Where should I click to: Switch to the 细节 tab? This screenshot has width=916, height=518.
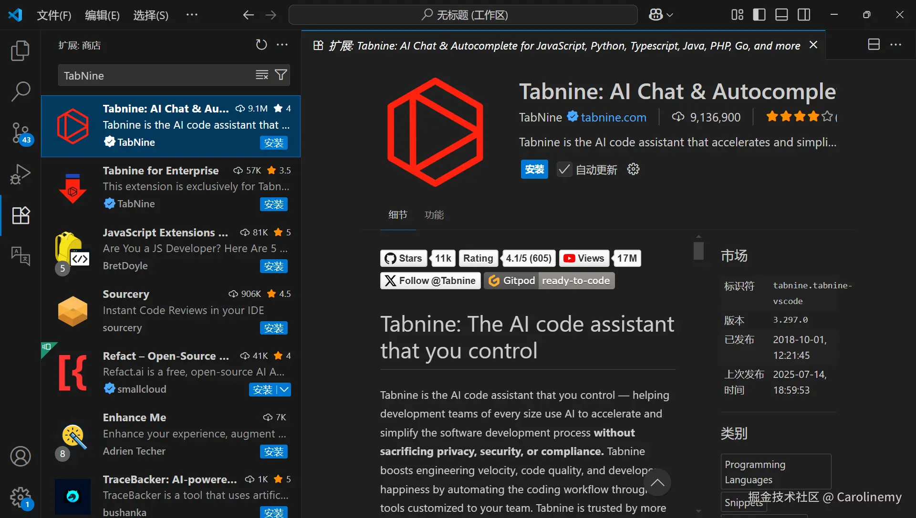(x=398, y=215)
